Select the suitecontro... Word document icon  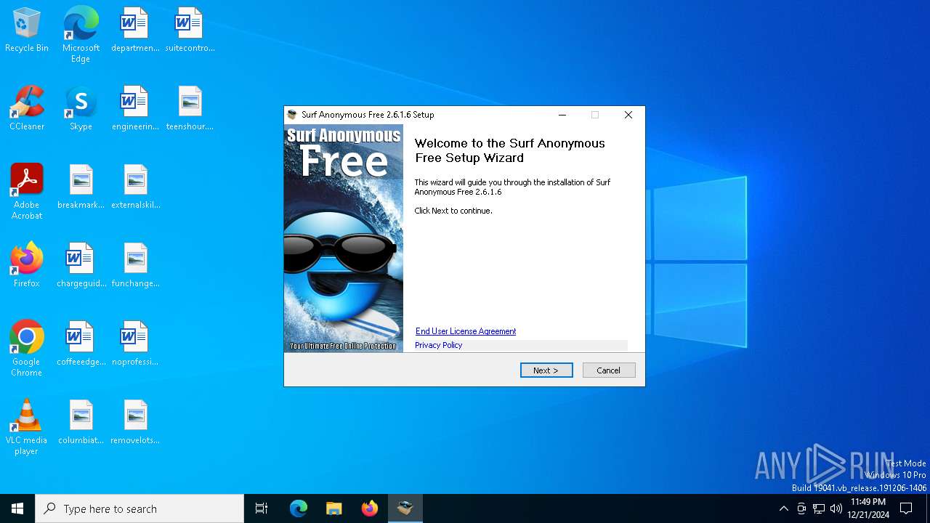[190, 30]
